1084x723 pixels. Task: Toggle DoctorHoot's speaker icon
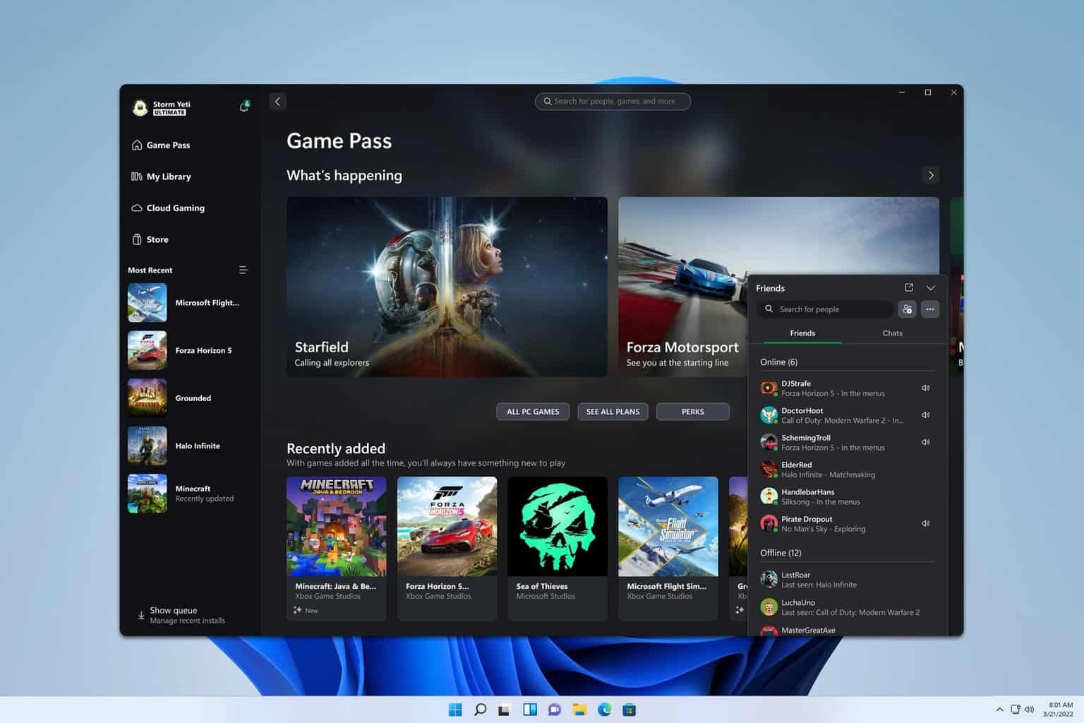click(926, 415)
